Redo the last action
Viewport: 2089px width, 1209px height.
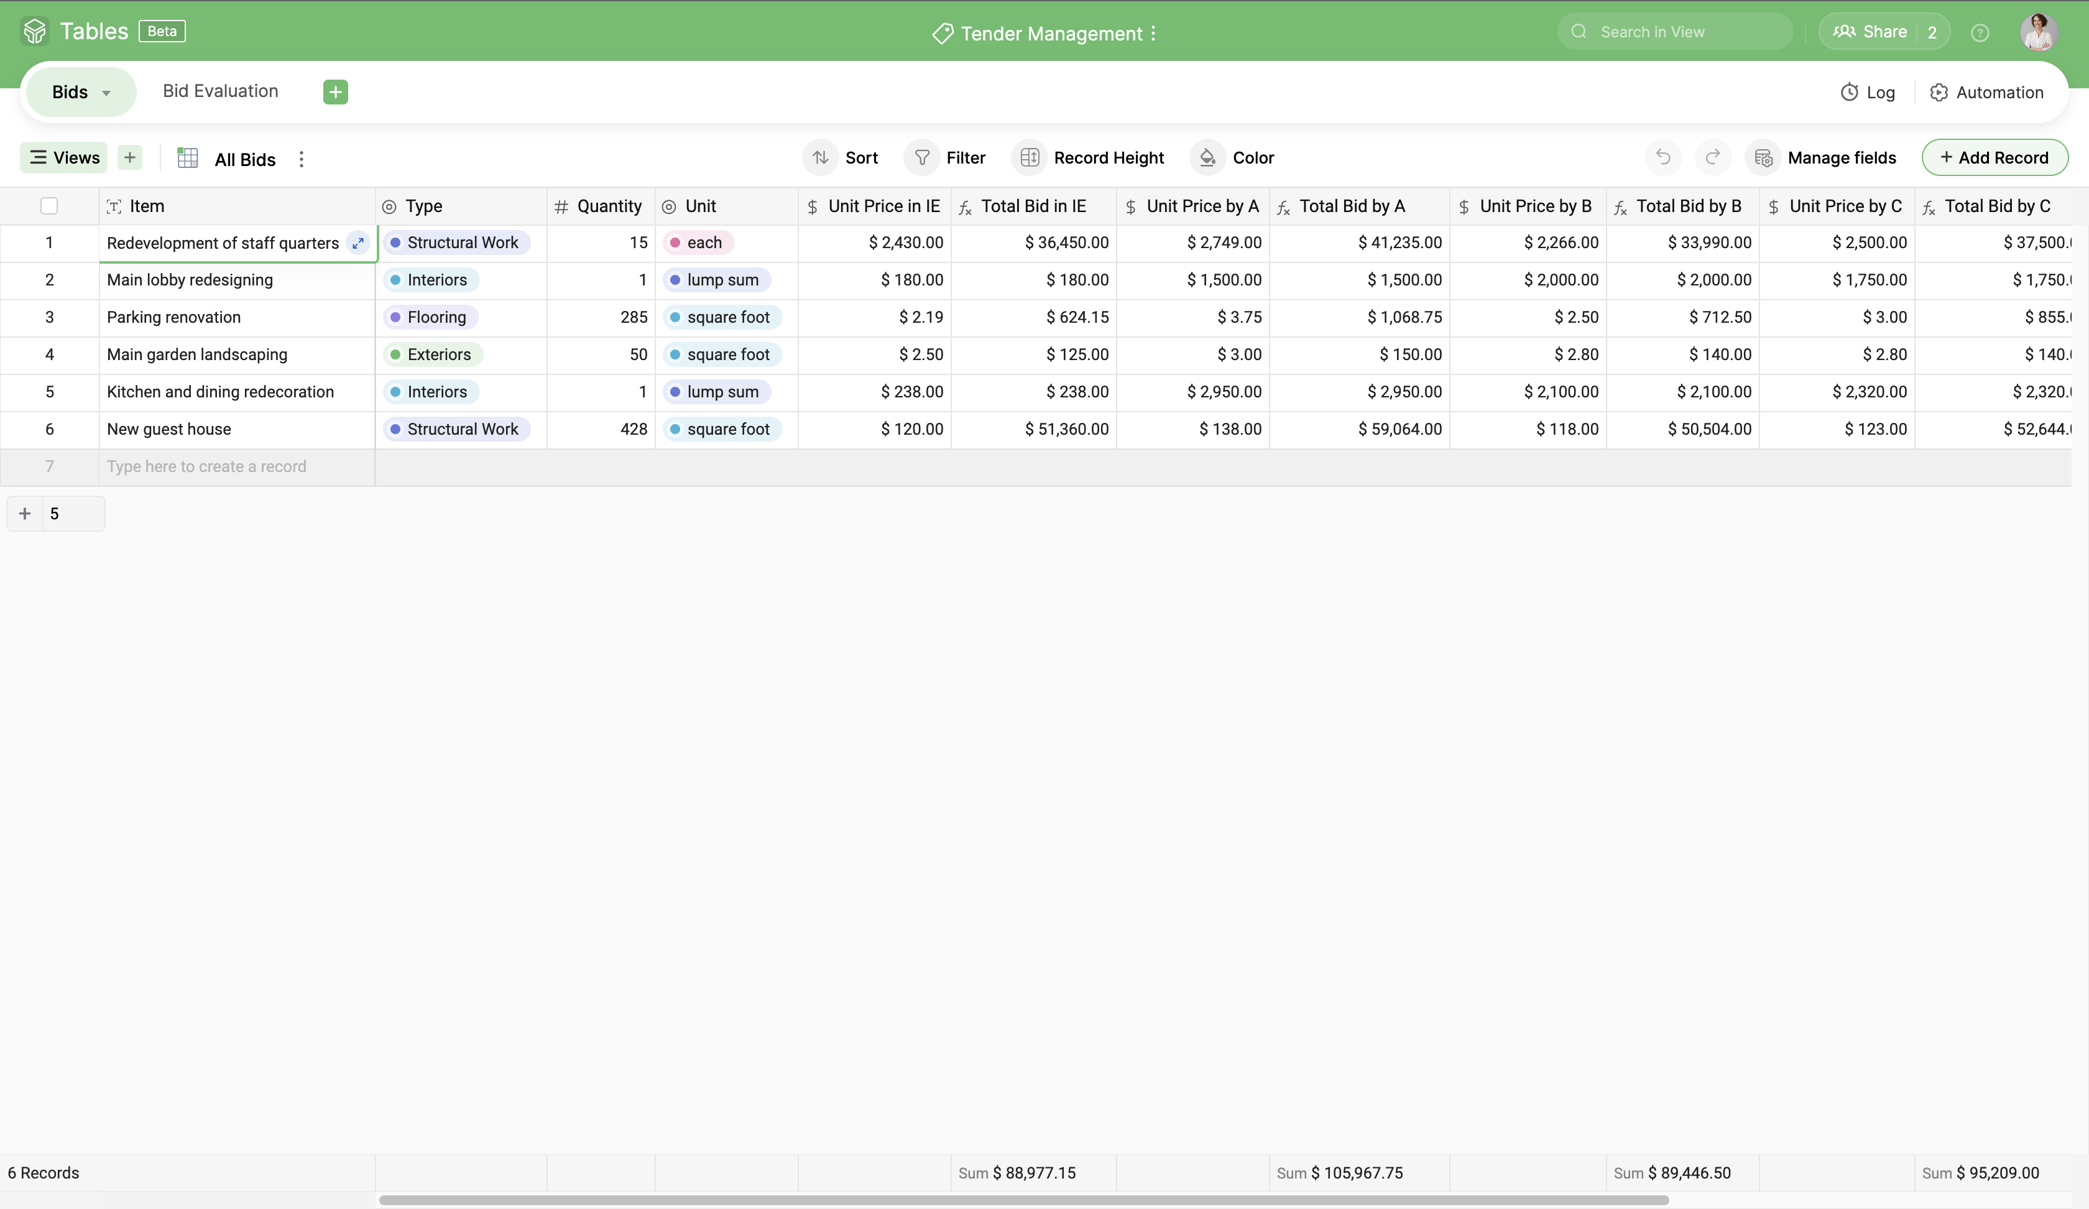tap(1713, 157)
